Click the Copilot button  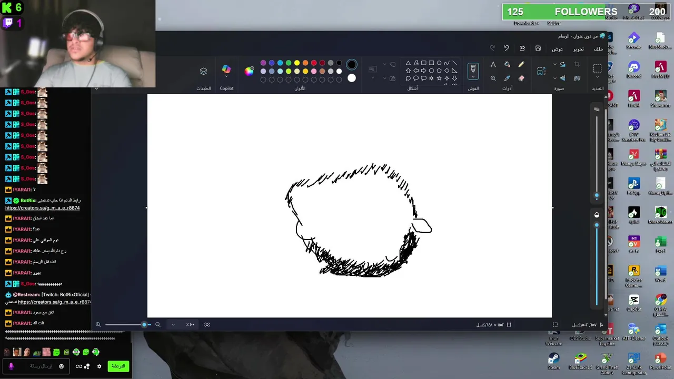(226, 69)
